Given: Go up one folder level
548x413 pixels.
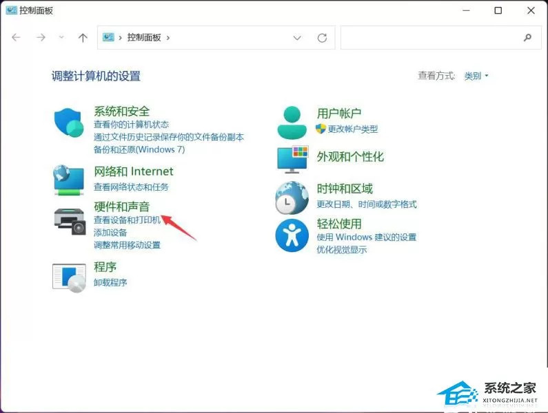Looking at the screenshot, I should coord(83,38).
